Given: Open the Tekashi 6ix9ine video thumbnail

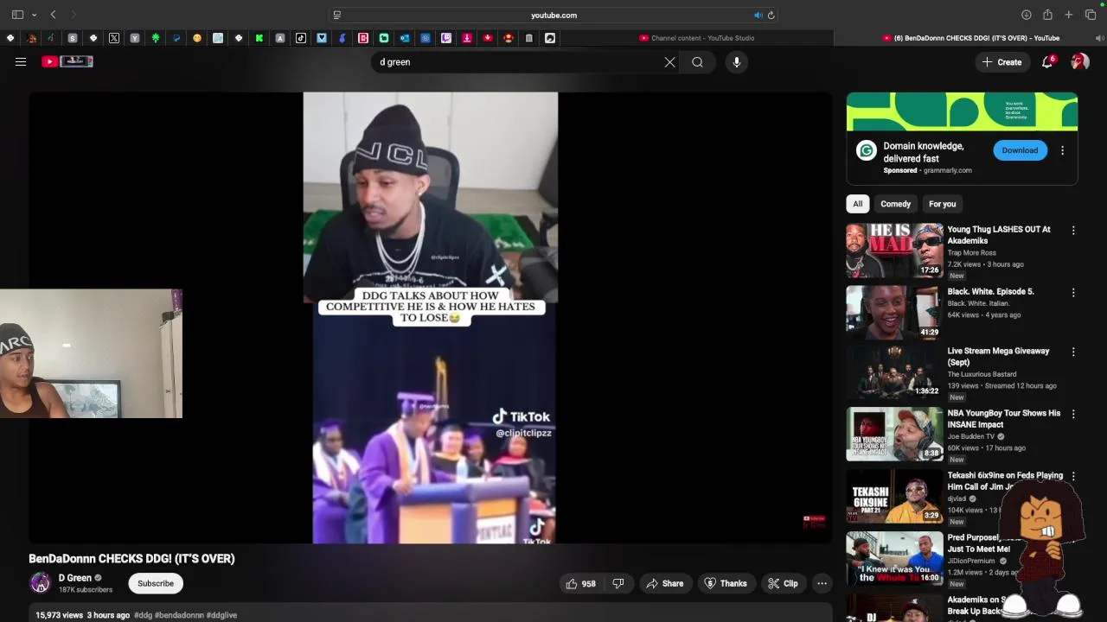Looking at the screenshot, I should (894, 497).
